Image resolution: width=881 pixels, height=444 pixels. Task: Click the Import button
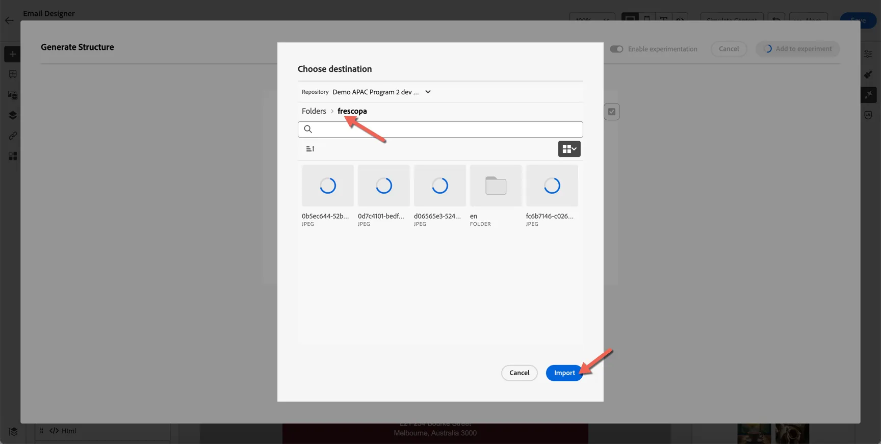point(564,373)
